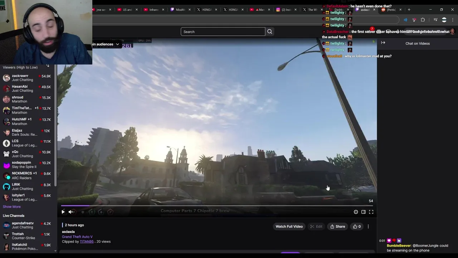Open zackrawrr channel avatar
This screenshot has height=258, width=458.
(x=6, y=78)
